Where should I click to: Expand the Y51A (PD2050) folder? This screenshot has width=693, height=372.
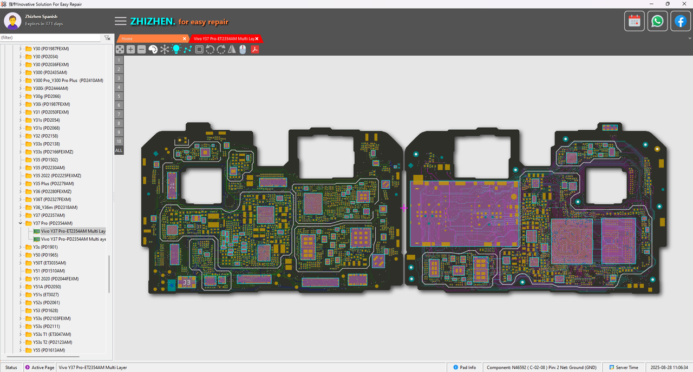(21, 287)
